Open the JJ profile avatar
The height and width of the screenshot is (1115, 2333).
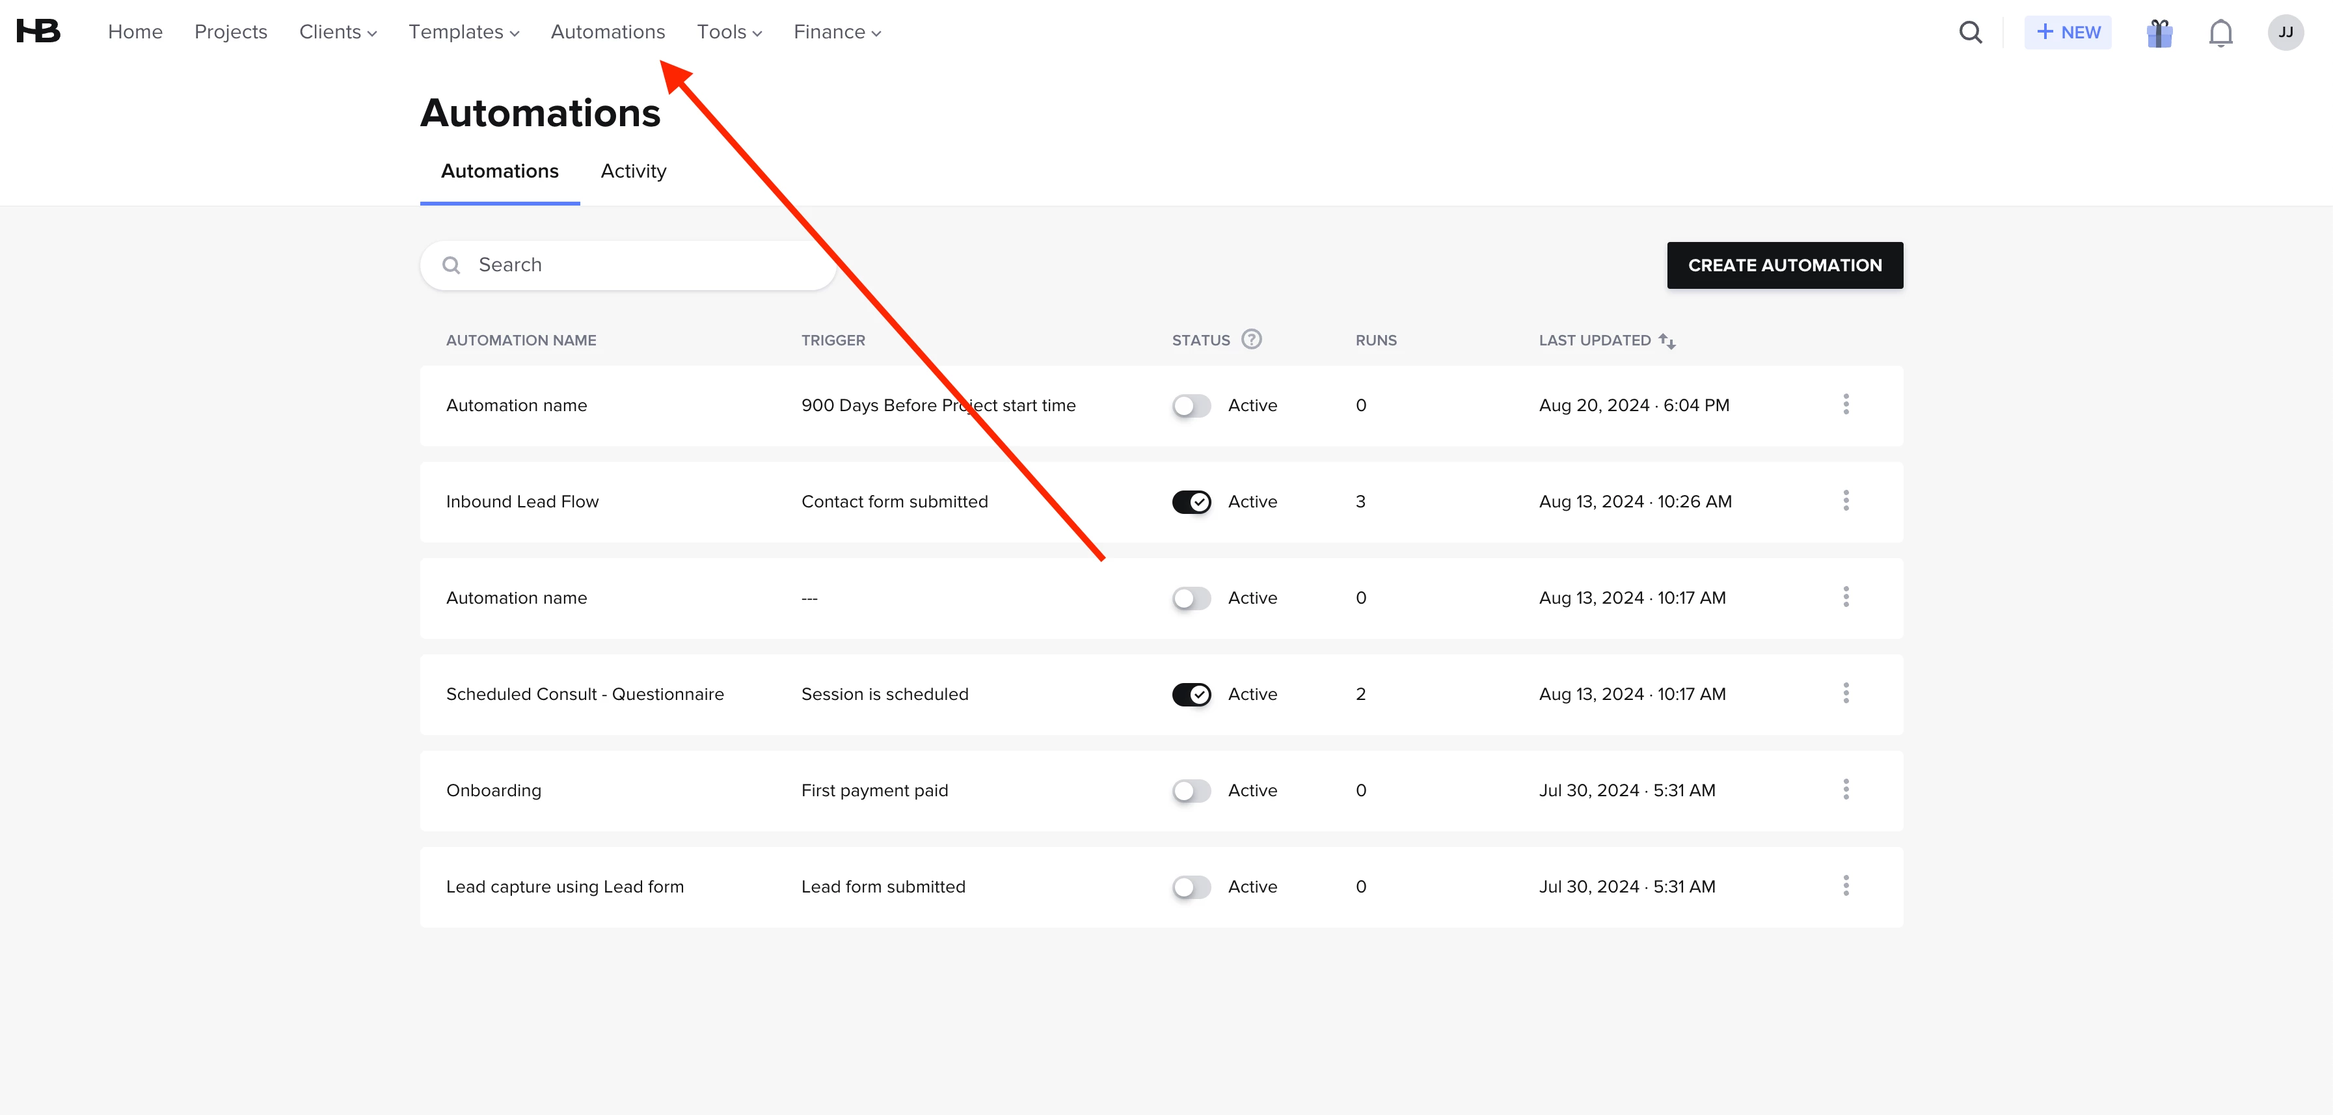2285,33
